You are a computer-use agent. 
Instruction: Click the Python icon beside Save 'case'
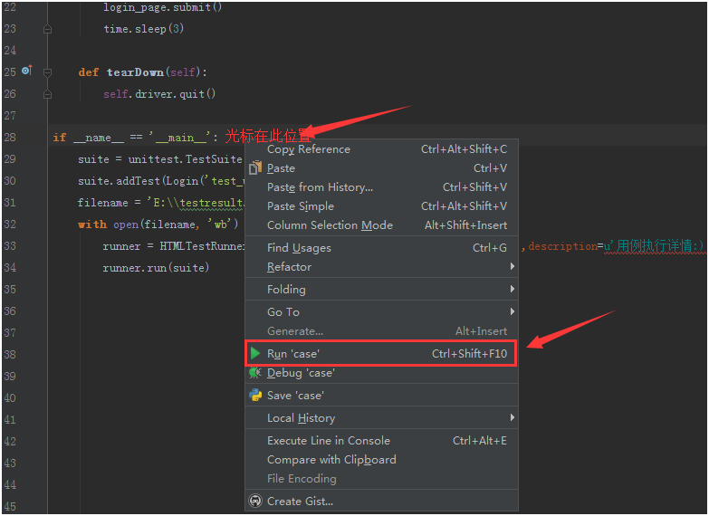(256, 396)
